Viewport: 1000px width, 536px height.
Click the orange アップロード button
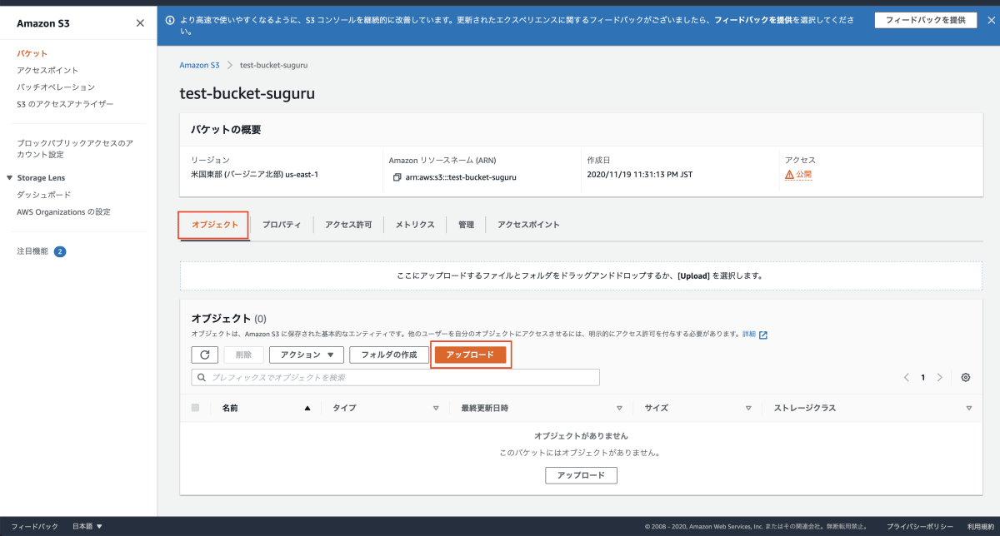click(470, 355)
